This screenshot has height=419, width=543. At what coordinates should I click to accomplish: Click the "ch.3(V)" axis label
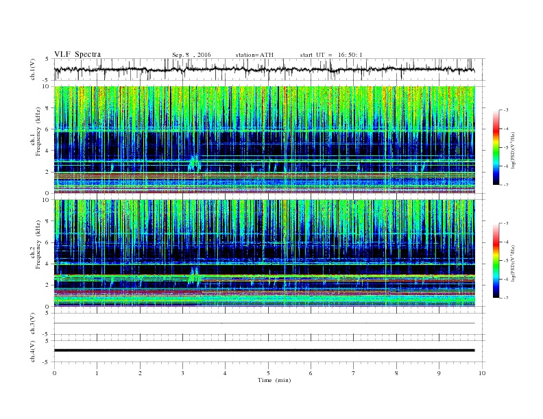[x=33, y=324]
